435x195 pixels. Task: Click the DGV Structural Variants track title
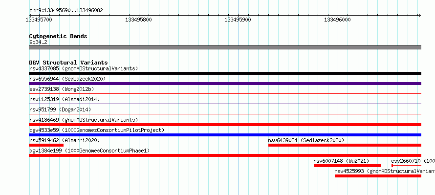[x=68, y=63]
